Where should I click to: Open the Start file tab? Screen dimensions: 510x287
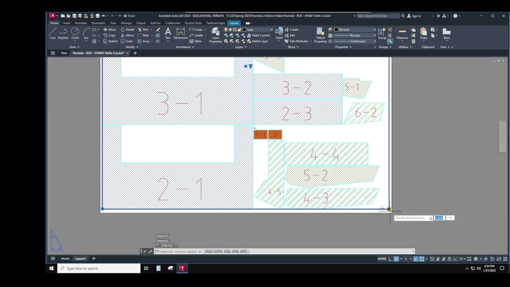(x=64, y=53)
